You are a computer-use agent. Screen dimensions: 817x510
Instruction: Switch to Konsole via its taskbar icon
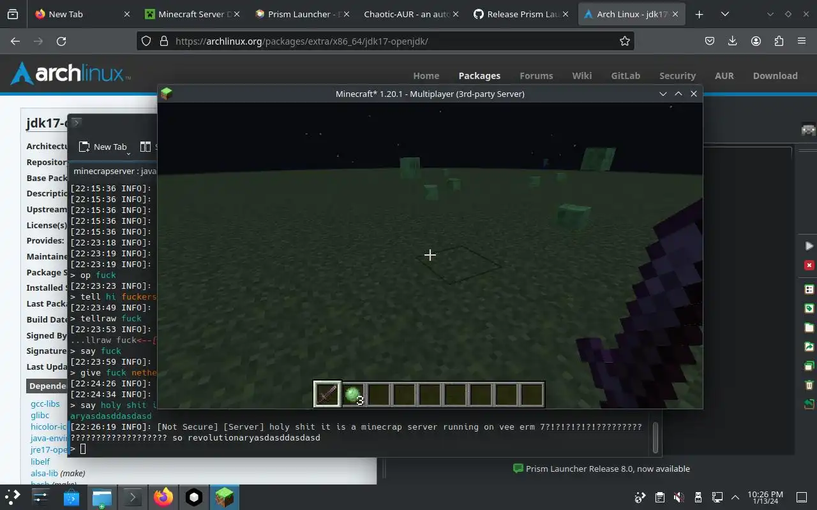coord(133,497)
